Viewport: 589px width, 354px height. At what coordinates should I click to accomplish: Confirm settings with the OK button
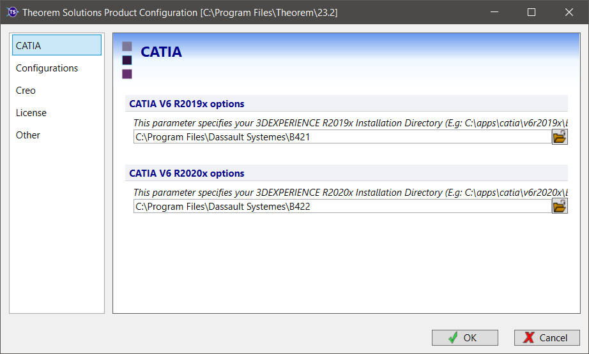465,338
